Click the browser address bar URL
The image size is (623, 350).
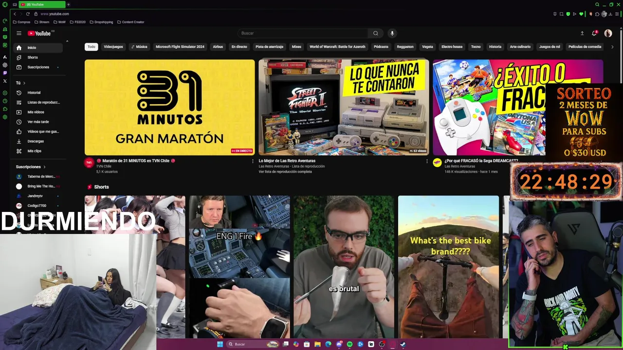(x=55, y=14)
